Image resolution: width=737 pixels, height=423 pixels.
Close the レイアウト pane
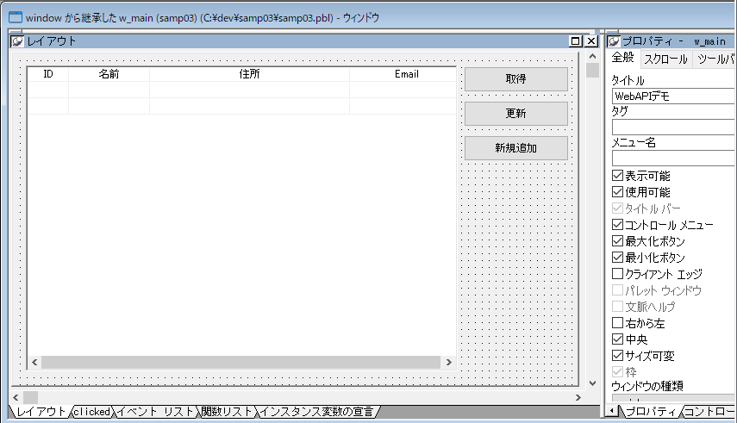pos(590,41)
